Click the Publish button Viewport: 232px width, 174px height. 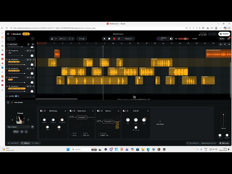(224, 34)
